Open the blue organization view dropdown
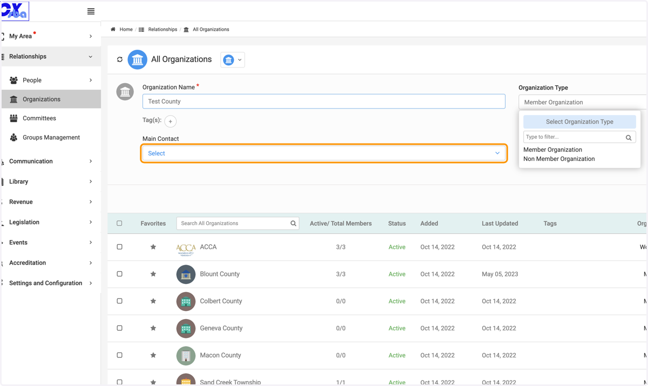 [x=233, y=60]
